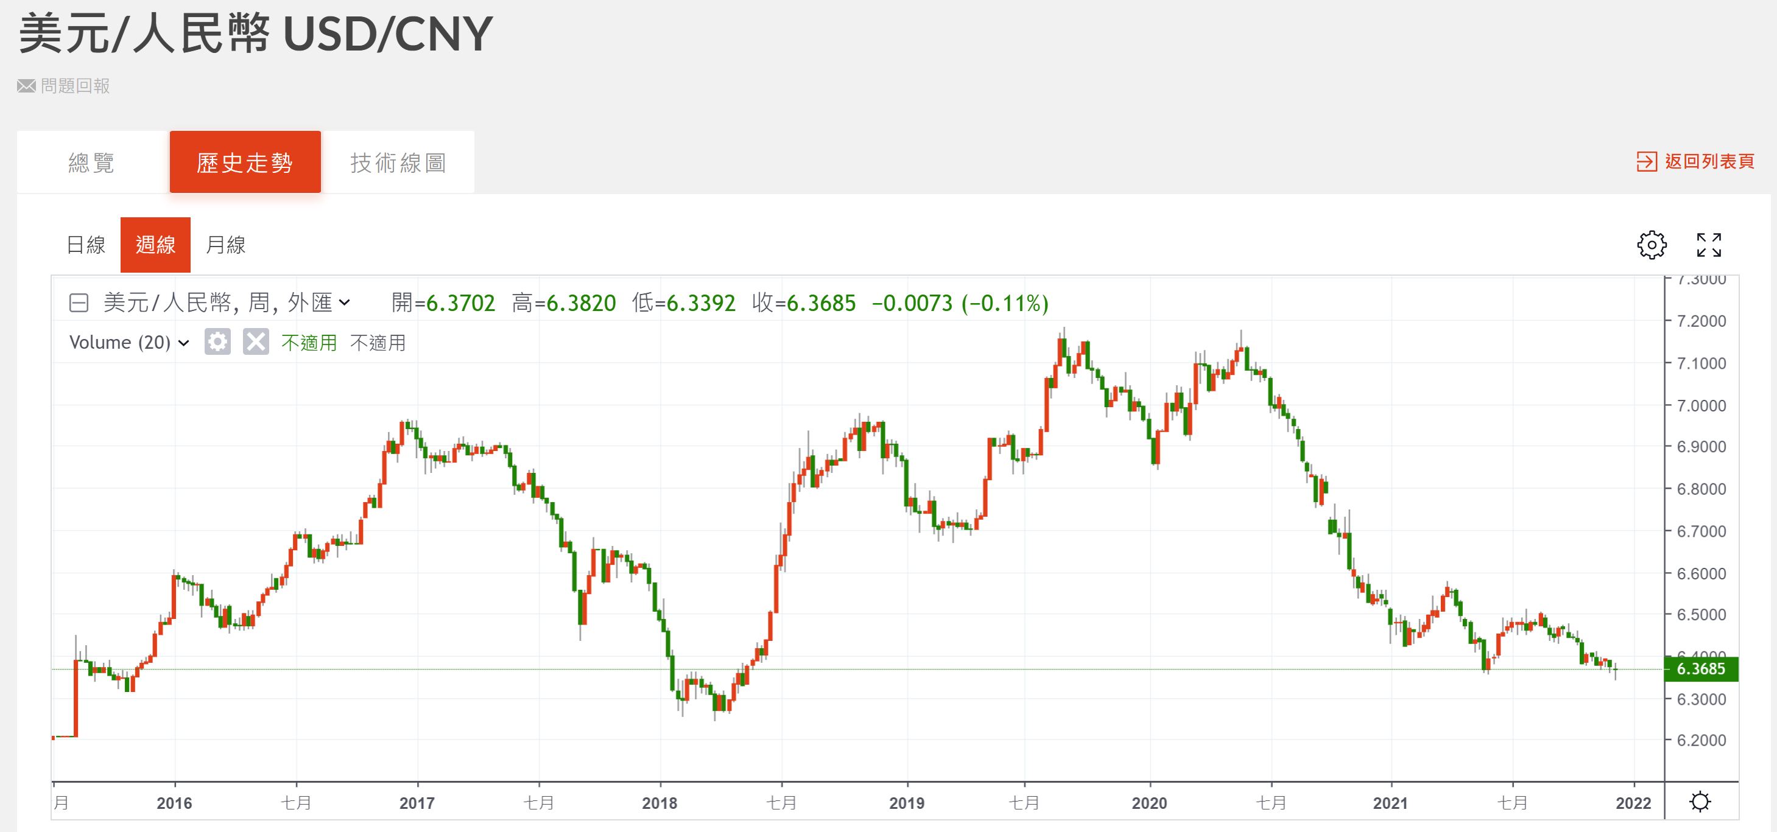Expand the 美元/人民幣 symbol dropdown arrow
This screenshot has height=832, width=1777.
(345, 302)
